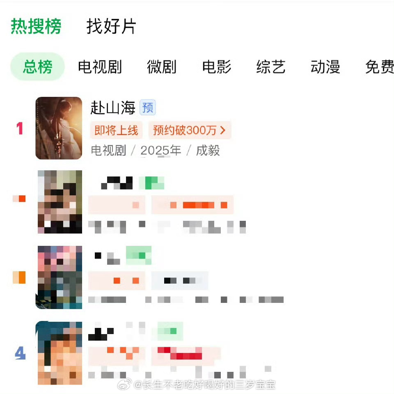This screenshot has height=394, width=394.
Task: Switch to the 热搜榜 tab
Action: click(36, 26)
